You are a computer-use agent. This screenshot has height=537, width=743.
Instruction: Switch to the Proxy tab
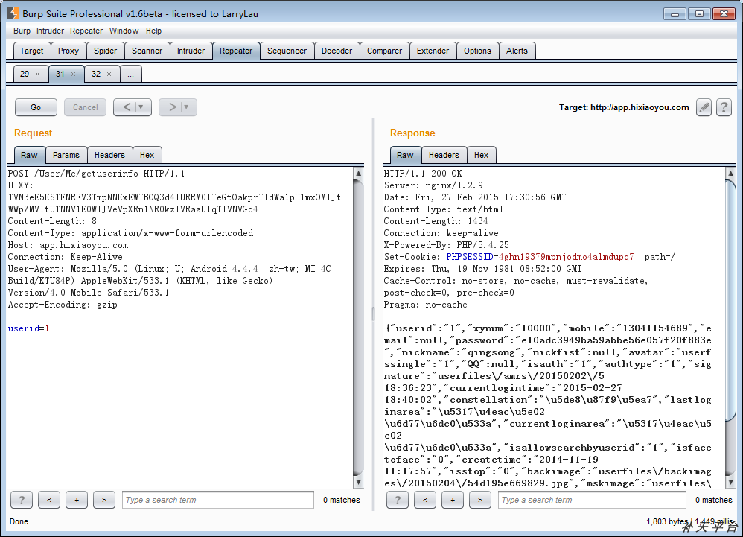pos(68,51)
